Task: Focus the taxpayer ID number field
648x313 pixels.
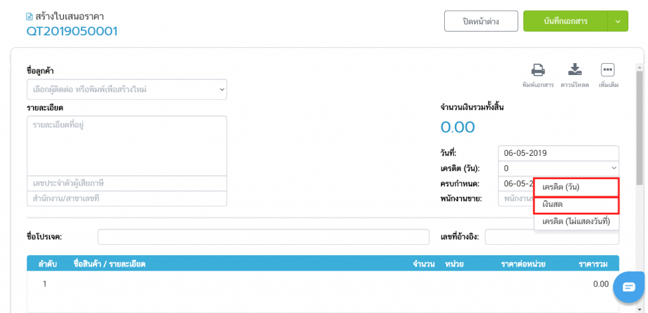Action: click(x=127, y=183)
